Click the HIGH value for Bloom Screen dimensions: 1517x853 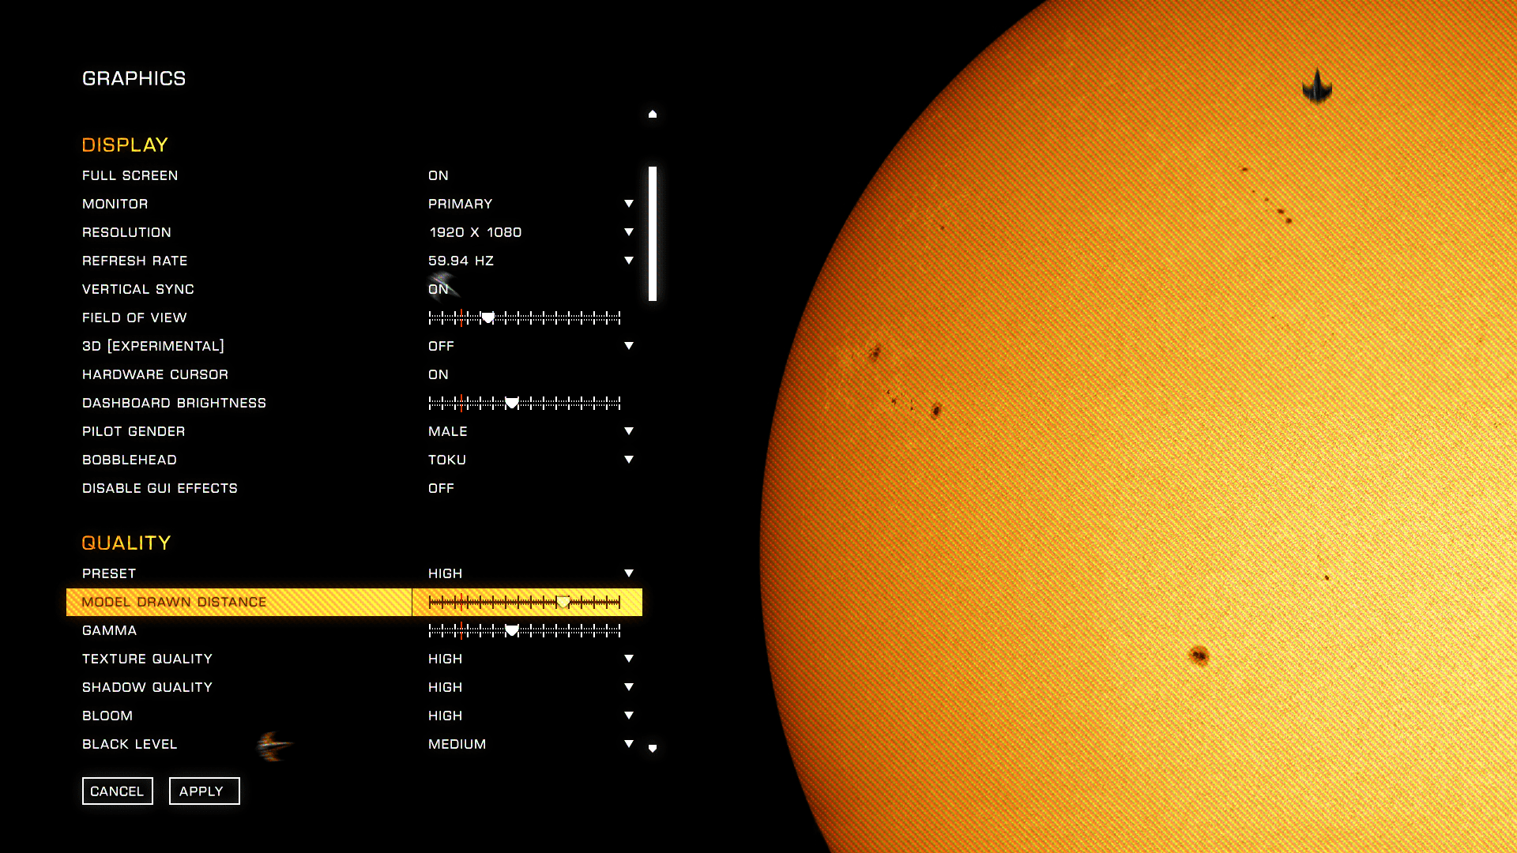446,716
